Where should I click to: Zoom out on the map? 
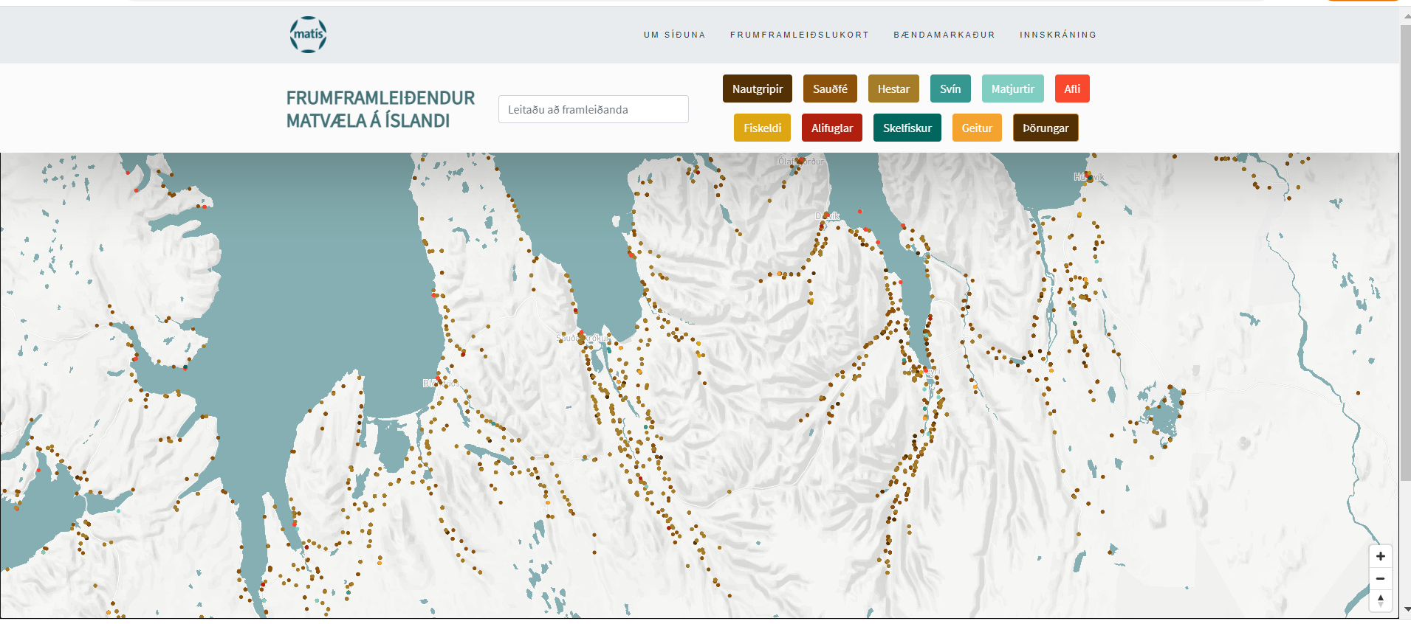click(1380, 578)
